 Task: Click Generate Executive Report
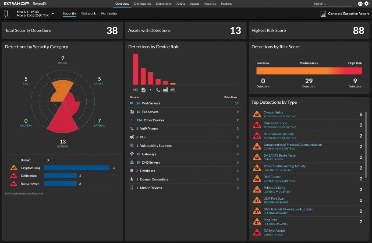(345, 14)
